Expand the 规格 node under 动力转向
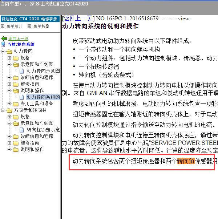Screen dimensions: 218x219 pos(9,58)
